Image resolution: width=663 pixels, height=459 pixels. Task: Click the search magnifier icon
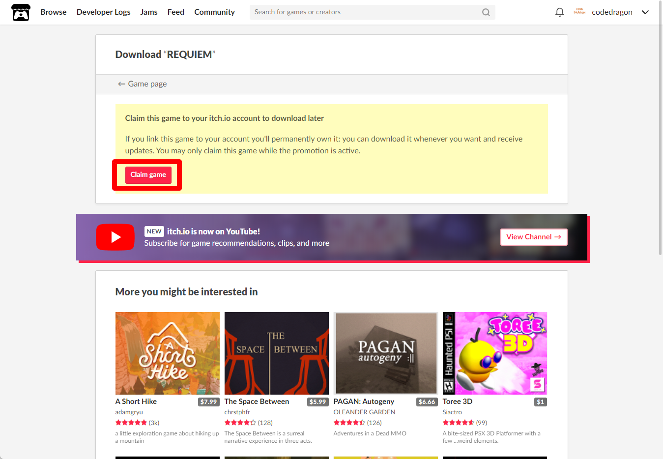pos(486,12)
